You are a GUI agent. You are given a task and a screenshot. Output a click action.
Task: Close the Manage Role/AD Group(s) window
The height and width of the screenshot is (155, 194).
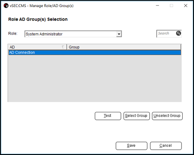click(186, 6)
